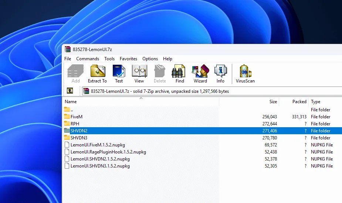
Task: Select the parent '..' folder icon
Action: pos(67,109)
